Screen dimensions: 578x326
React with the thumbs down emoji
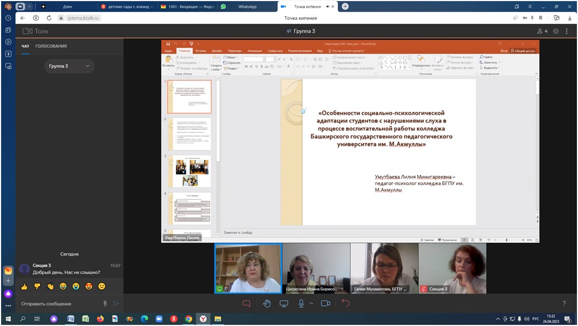37,286
